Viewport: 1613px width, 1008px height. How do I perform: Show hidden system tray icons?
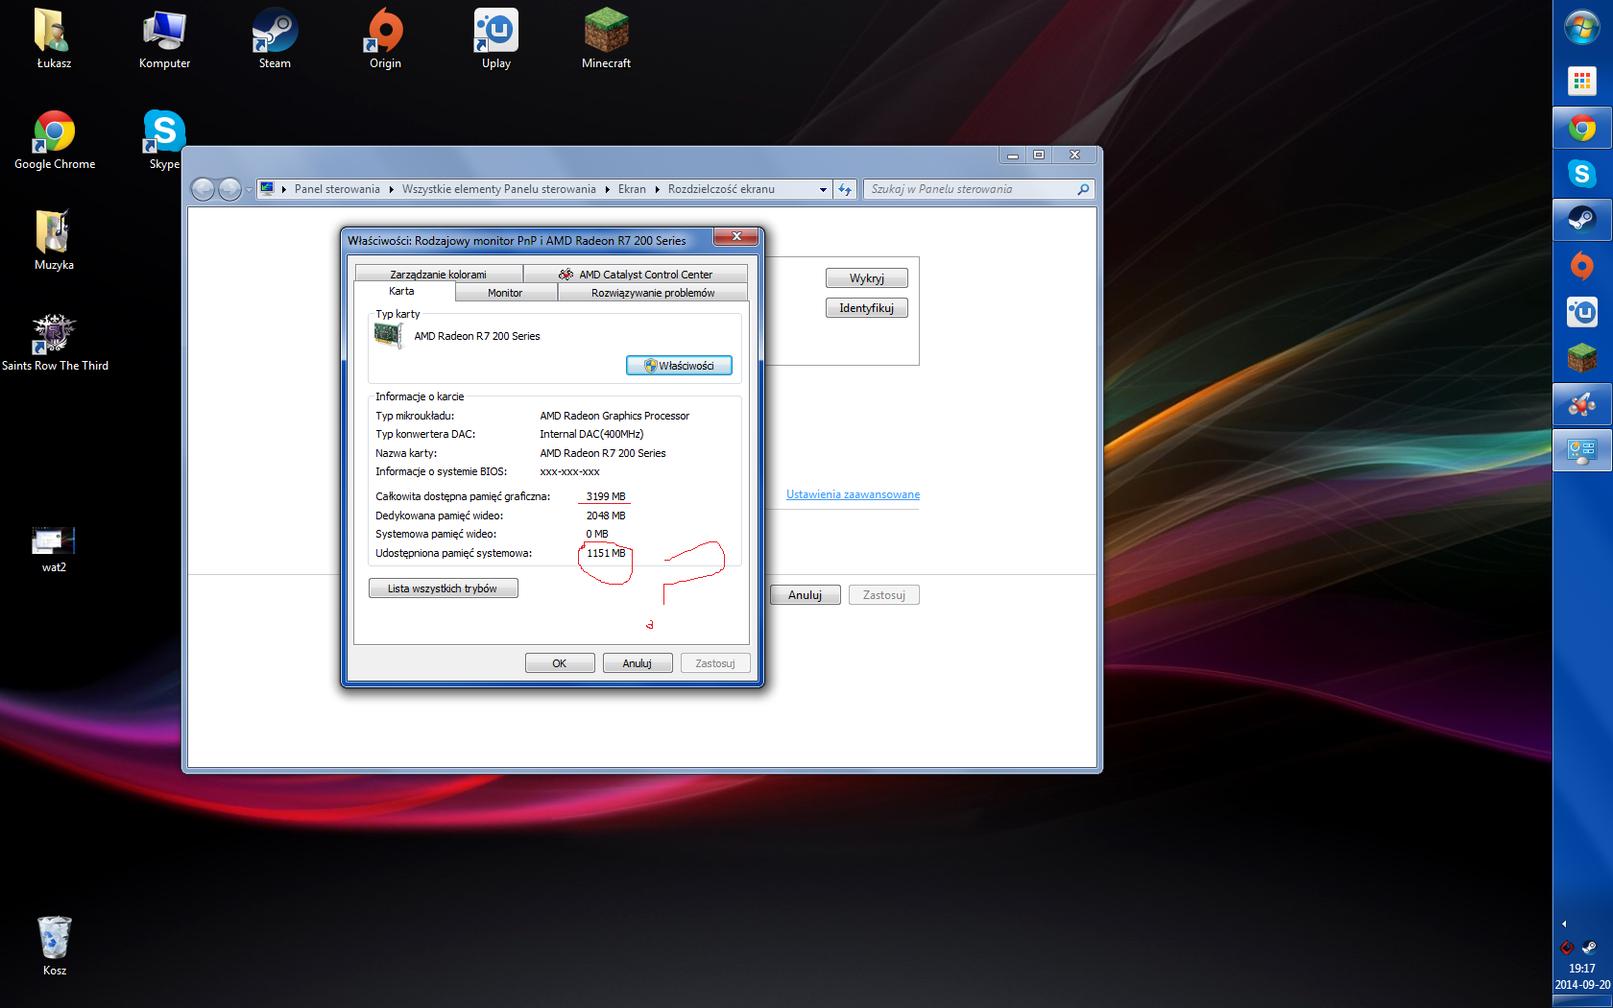tap(1564, 924)
